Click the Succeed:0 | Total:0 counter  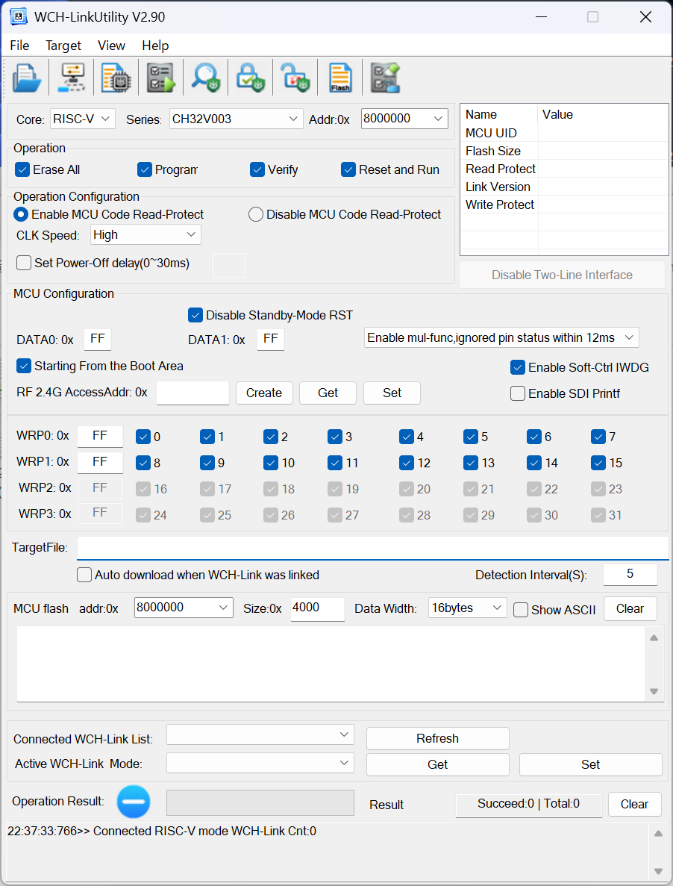pyautogui.click(x=528, y=804)
